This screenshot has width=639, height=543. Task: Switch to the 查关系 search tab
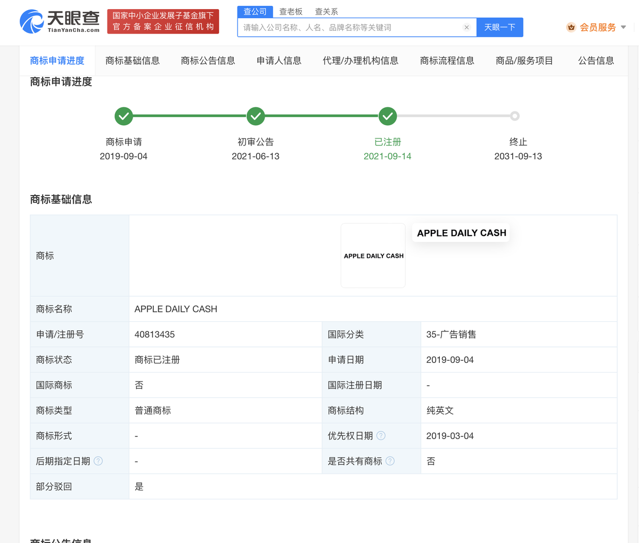click(326, 11)
